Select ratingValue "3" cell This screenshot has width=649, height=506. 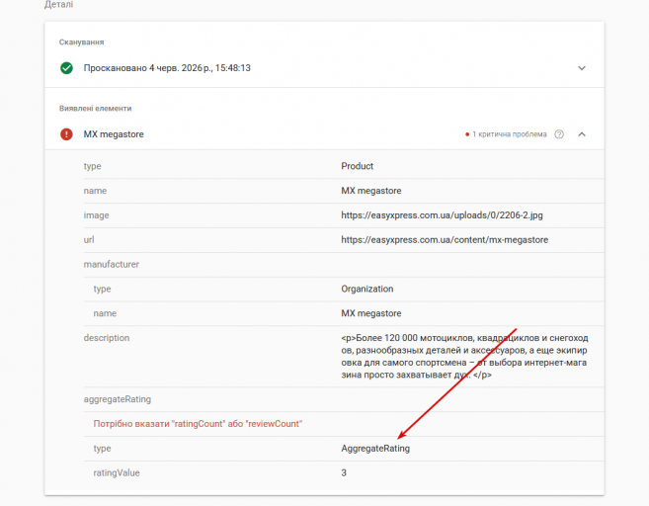(344, 472)
